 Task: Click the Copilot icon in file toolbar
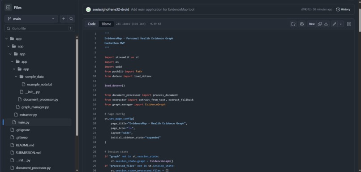coord(302,24)
